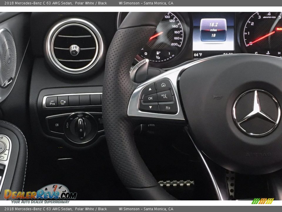The image size is (282, 212).
Task: Activate the 360 camera button
Action: click(63, 102)
